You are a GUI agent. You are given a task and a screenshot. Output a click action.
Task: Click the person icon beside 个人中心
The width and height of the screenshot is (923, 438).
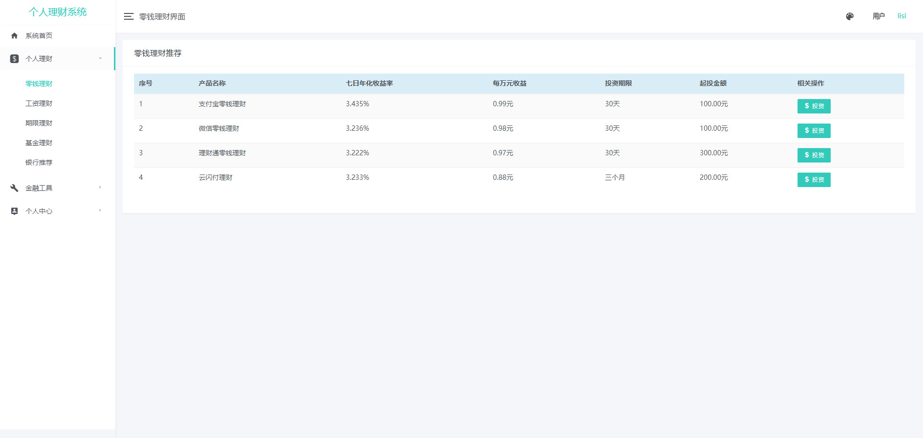[14, 211]
